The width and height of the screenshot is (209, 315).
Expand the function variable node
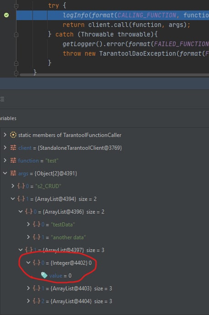pos(5,160)
